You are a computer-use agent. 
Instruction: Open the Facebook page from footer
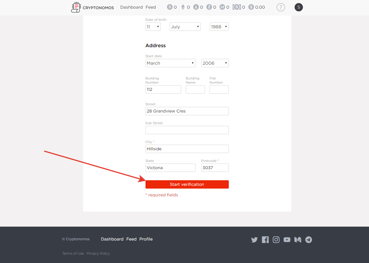pyautogui.click(x=265, y=240)
